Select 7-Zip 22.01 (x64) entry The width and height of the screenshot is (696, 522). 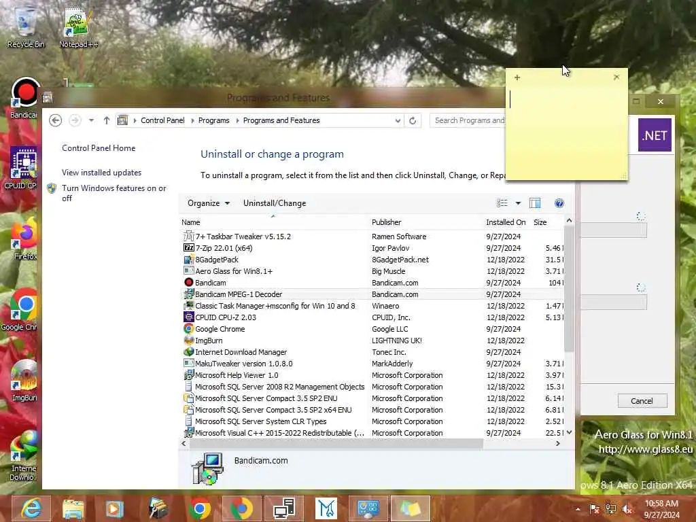[x=373, y=248]
